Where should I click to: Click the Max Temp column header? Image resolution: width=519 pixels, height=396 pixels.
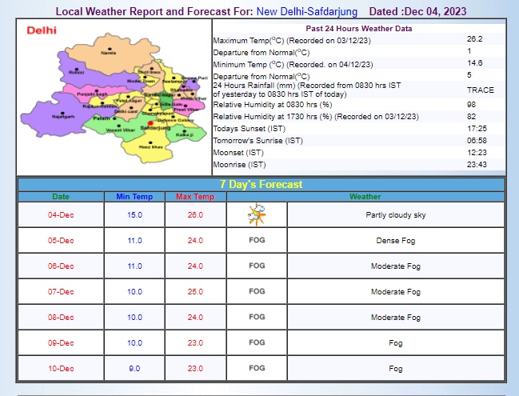pyautogui.click(x=196, y=196)
